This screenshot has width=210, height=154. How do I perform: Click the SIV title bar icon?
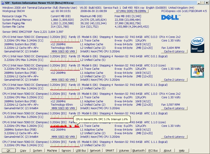(3, 2)
